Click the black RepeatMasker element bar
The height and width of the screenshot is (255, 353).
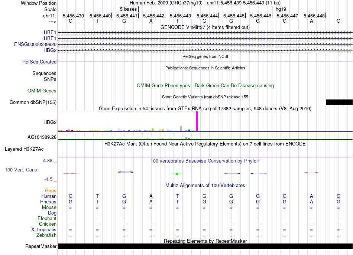coord(205,246)
